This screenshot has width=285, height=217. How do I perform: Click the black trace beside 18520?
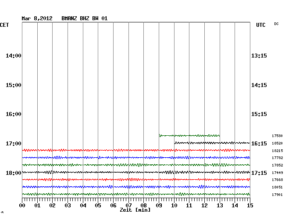(212, 143)
